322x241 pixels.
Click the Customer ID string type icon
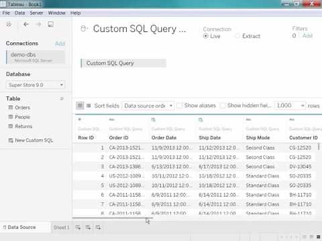point(292,120)
